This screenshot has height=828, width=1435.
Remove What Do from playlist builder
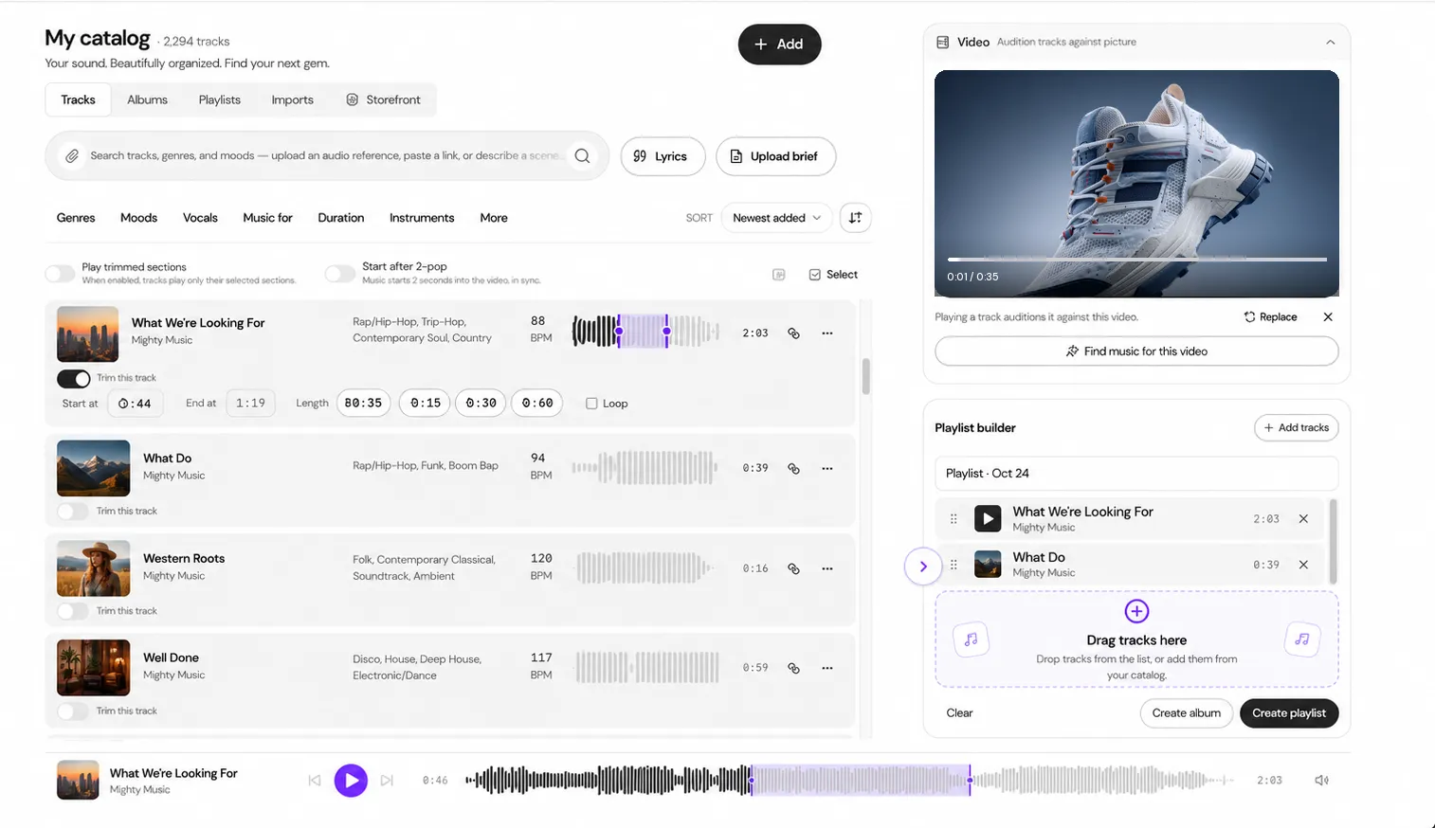(x=1303, y=565)
